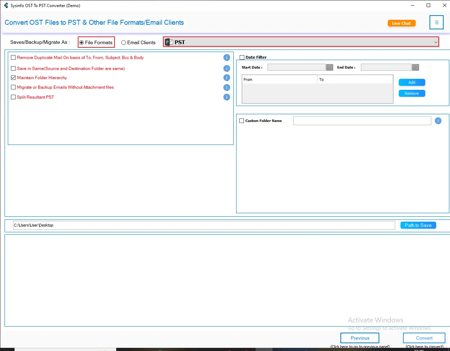450x351 pixels.
Task: Close the Sysinfo converter window
Action: [444, 5]
